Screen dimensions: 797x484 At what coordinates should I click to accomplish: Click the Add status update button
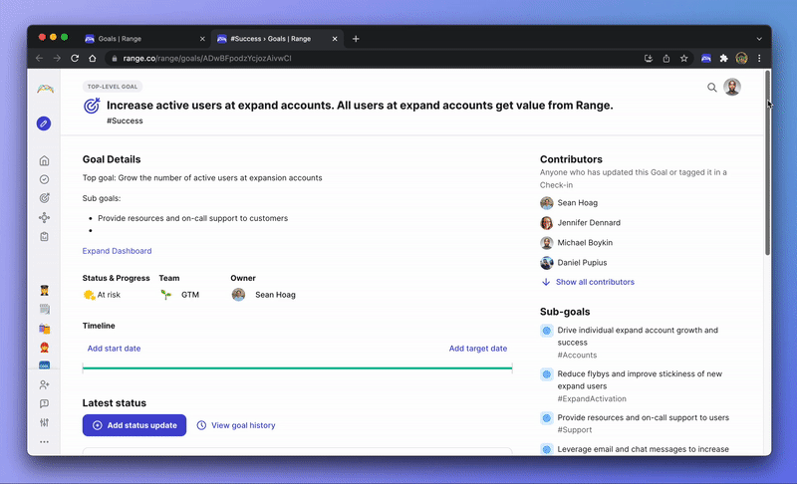tap(134, 425)
